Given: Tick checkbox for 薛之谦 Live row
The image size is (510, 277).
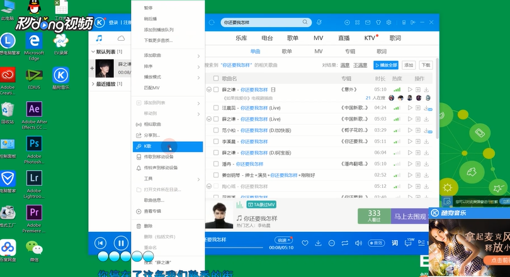Looking at the screenshot, I should point(216,119).
